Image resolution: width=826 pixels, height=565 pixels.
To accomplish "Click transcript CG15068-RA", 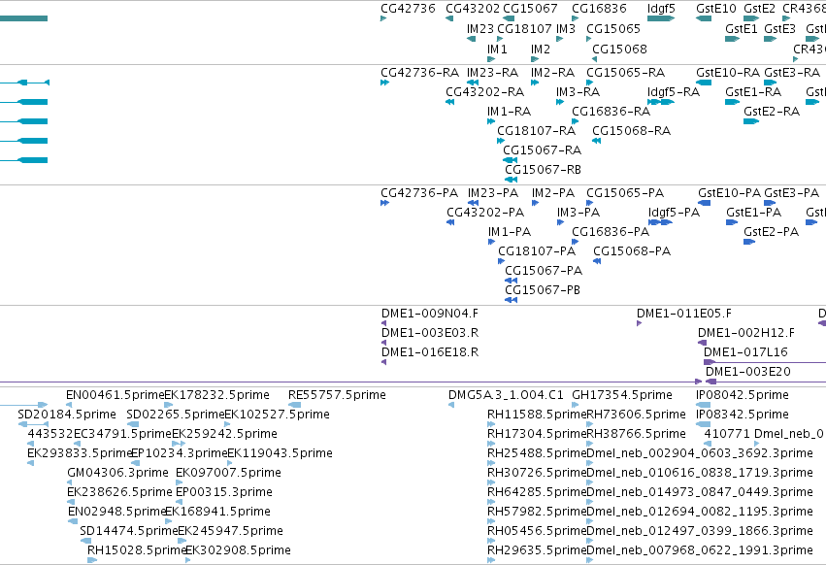I will coord(631,131).
